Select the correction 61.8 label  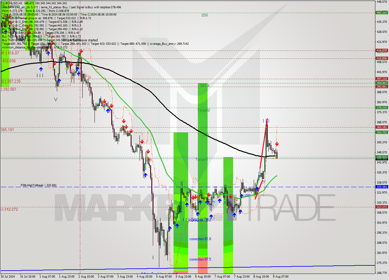click(x=200, y=239)
